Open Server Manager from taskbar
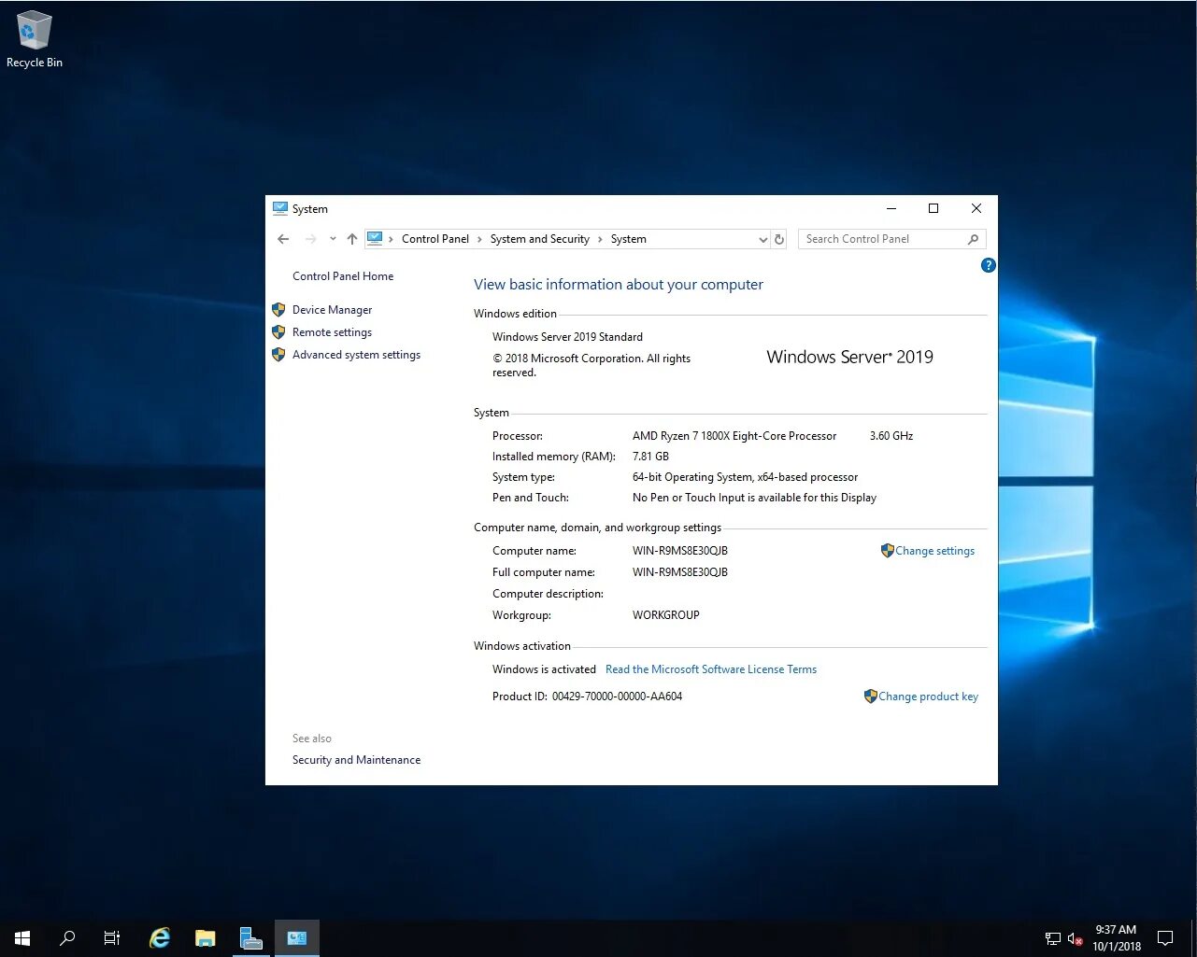 click(x=250, y=938)
